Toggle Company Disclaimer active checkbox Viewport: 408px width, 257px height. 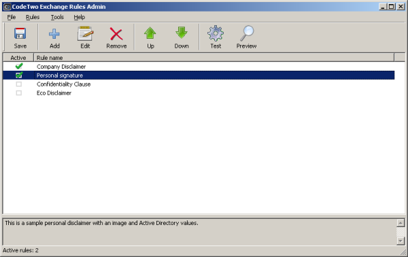[x=19, y=67]
